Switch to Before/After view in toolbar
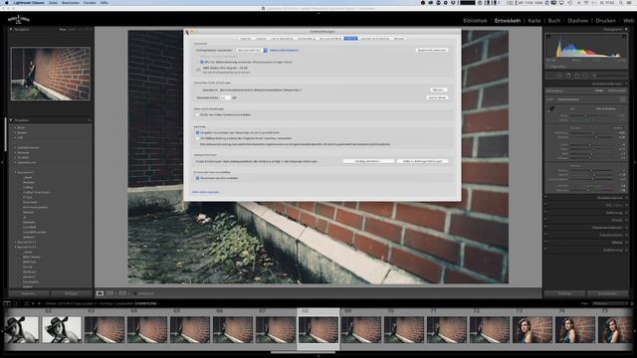Image resolution: width=637 pixels, height=358 pixels. tap(122, 293)
